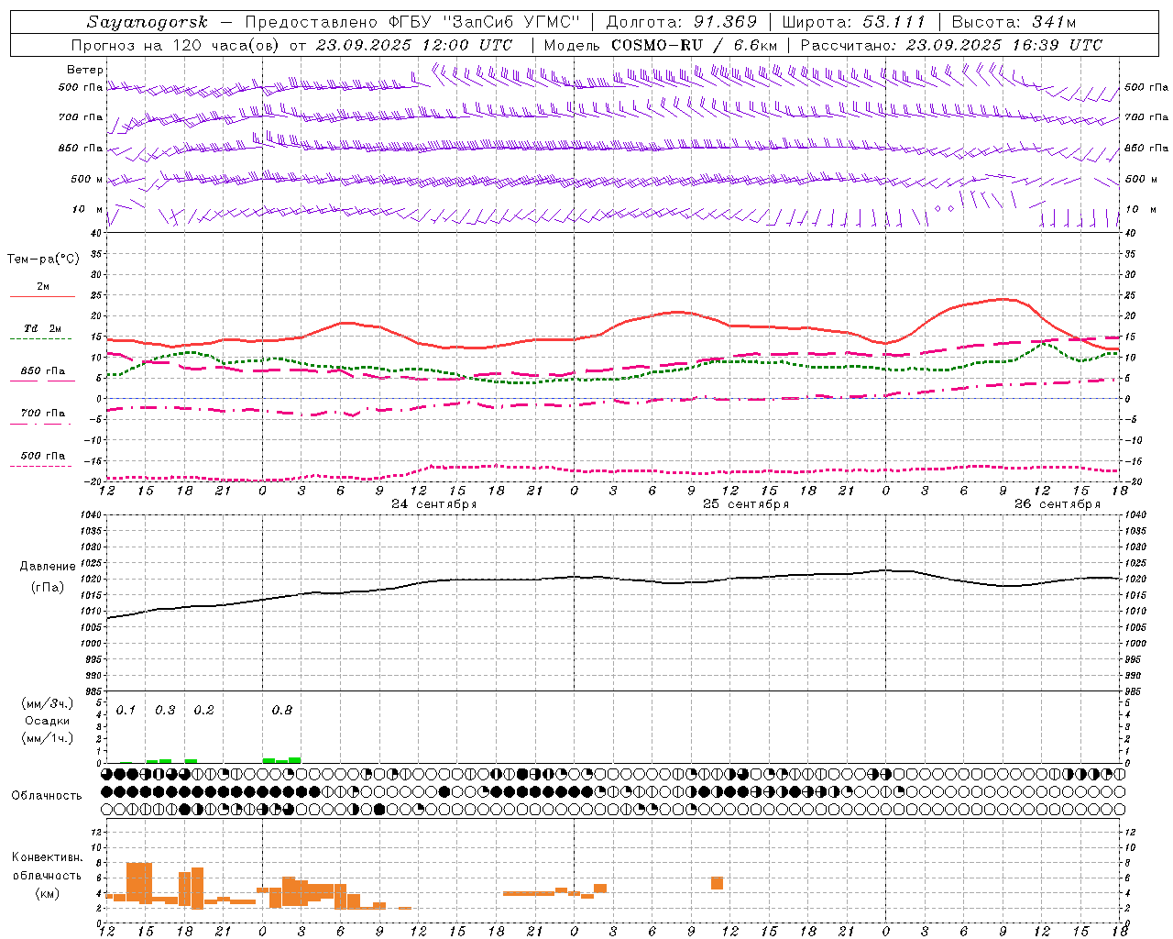This screenshot has width=1173, height=939.
Task: Click the 'Ветер' wind panel label
Action: tap(85, 70)
